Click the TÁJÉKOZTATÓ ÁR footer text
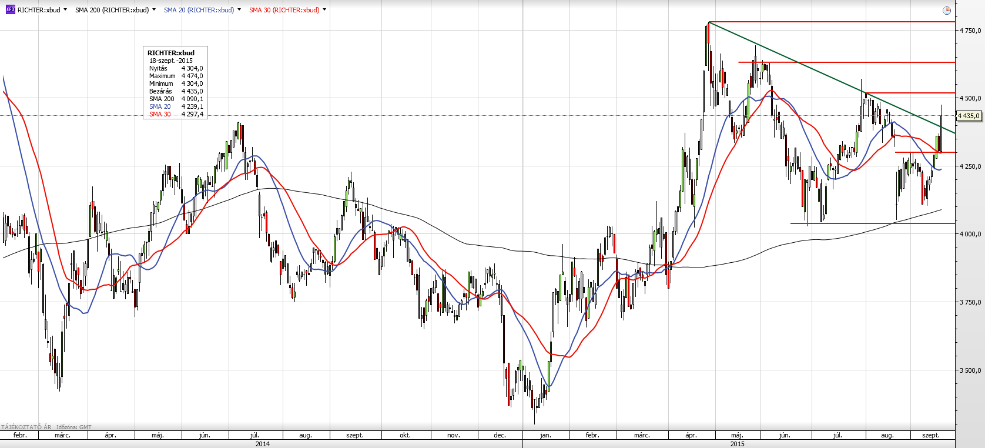 (26, 427)
